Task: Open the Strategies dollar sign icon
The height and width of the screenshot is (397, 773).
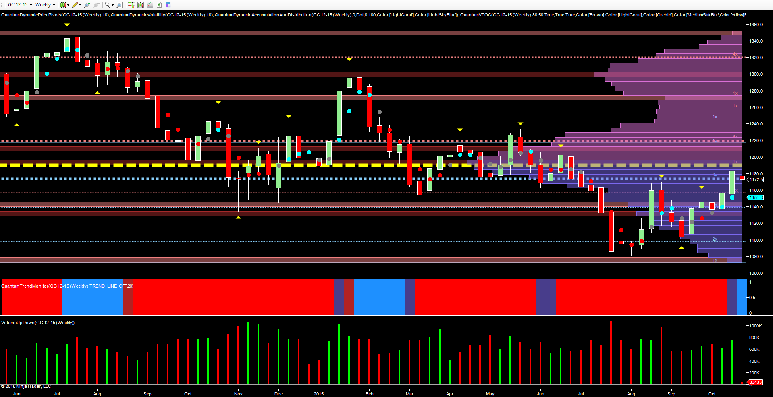Action: tap(159, 5)
